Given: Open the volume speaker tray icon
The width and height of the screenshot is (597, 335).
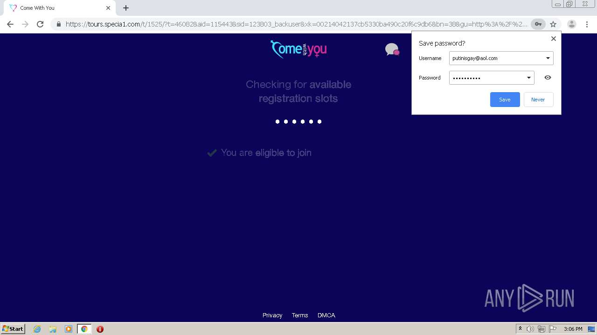Looking at the screenshot, I should pos(530,329).
